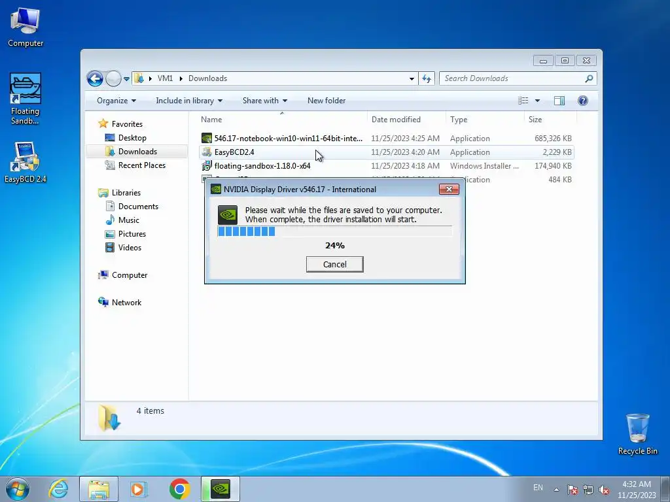
Task: Open the Share with menu
Action: [x=265, y=101]
